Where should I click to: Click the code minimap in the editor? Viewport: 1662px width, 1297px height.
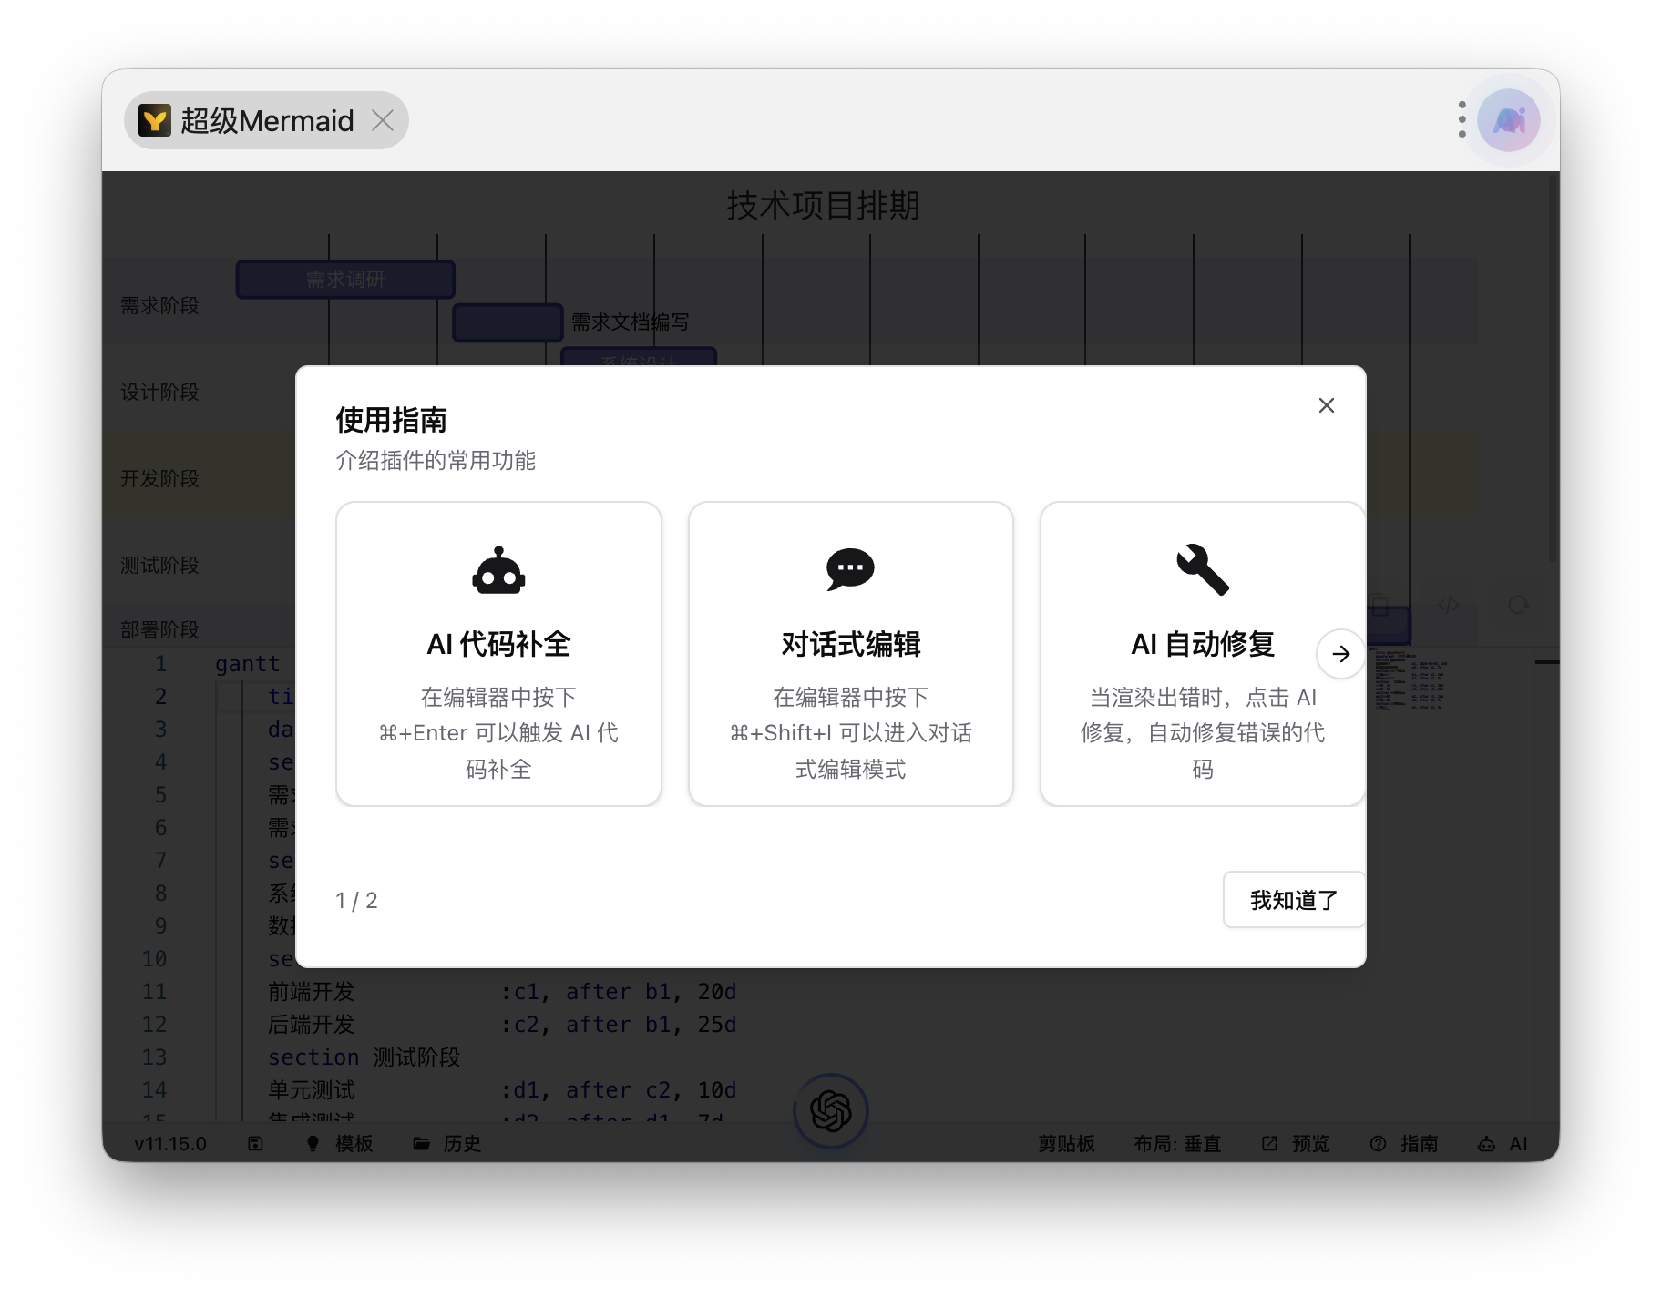(x=1409, y=680)
